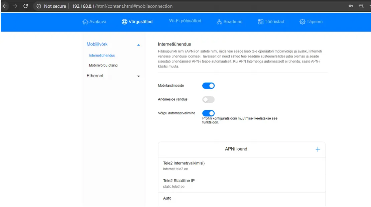Reload the router page

[25, 6]
